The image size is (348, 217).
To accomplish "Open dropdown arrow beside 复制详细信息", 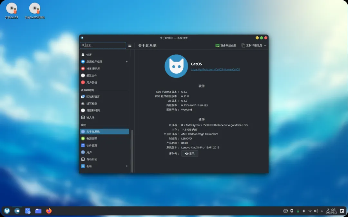I will click(265, 45).
